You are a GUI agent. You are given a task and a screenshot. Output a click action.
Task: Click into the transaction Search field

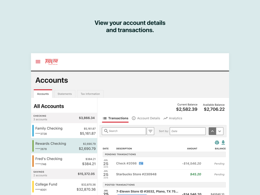[x=124, y=131]
